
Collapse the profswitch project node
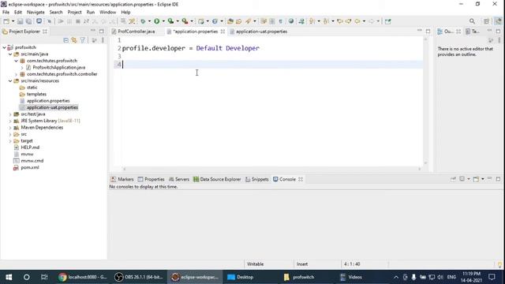click(x=4, y=47)
